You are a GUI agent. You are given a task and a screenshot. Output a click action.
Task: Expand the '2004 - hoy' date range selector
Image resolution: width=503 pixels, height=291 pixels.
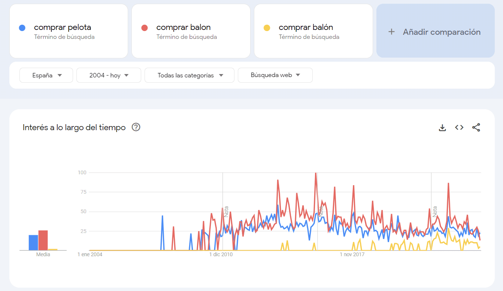pyautogui.click(x=108, y=75)
